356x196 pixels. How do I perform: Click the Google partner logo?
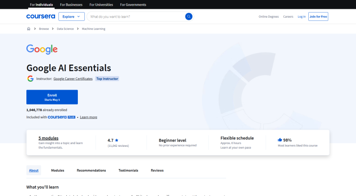click(42, 49)
